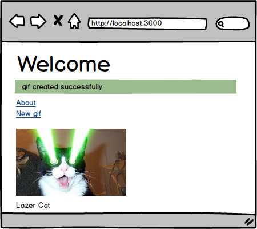Click the magnifier icon in search box
This screenshot has width=257, height=229.
point(221,24)
